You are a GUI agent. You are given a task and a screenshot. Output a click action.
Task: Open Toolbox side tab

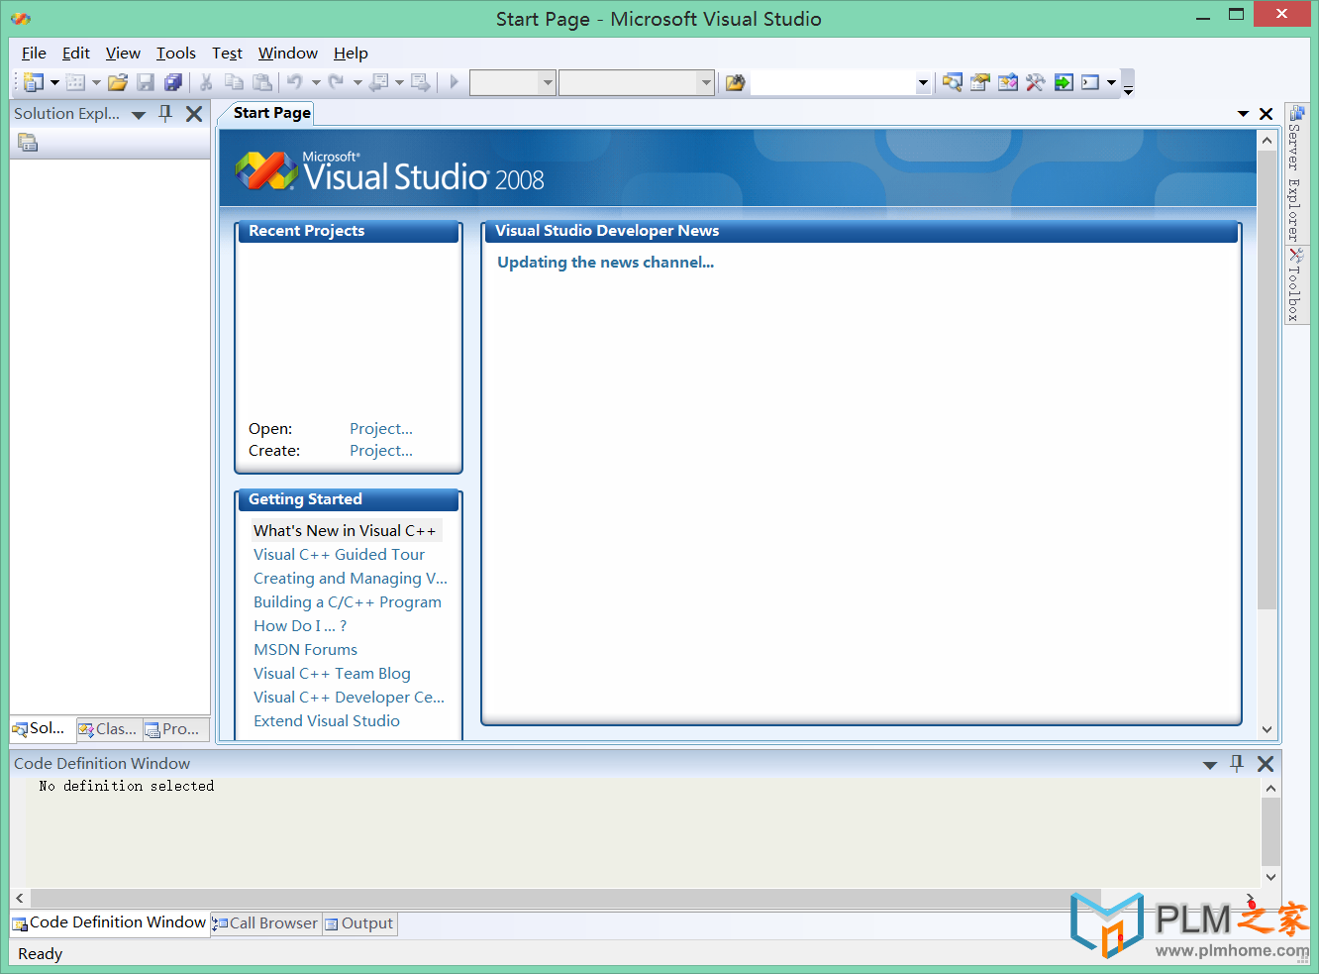pos(1296,284)
